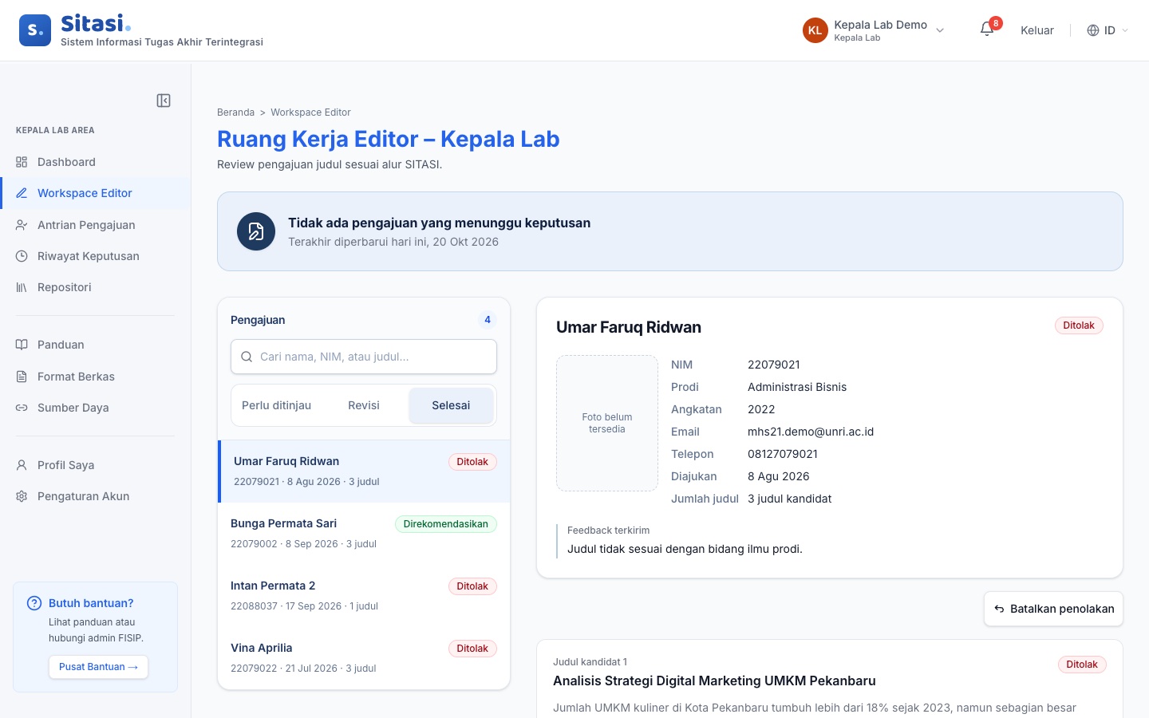Open Vina Aprilia submission row
1149x718 pixels.
364,658
